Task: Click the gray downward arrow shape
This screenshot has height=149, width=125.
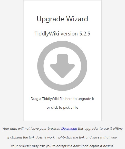Action: [62, 66]
